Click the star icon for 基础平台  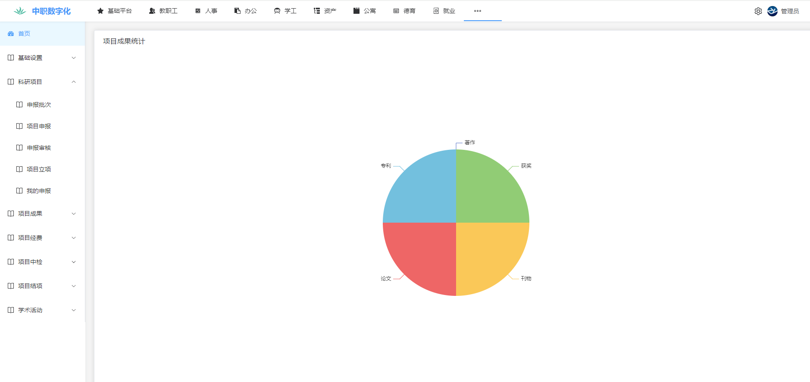tap(100, 11)
